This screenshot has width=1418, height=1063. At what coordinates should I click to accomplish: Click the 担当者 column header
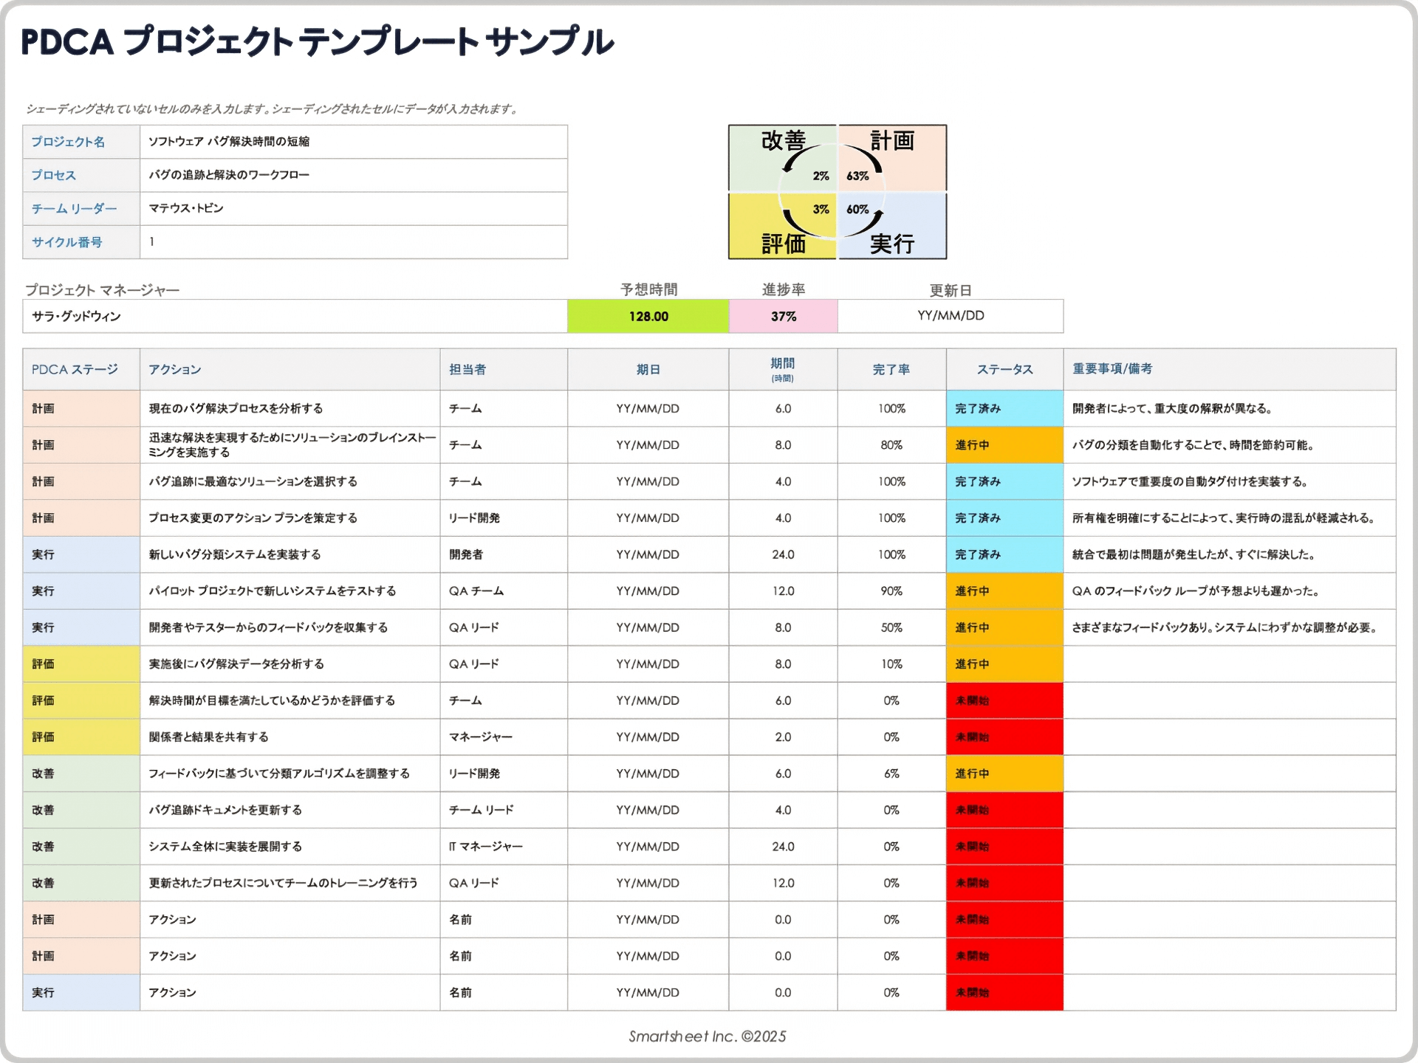point(504,369)
